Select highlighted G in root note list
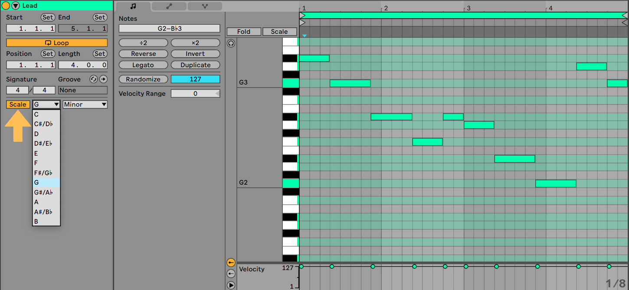The height and width of the screenshot is (290, 629). 46,182
